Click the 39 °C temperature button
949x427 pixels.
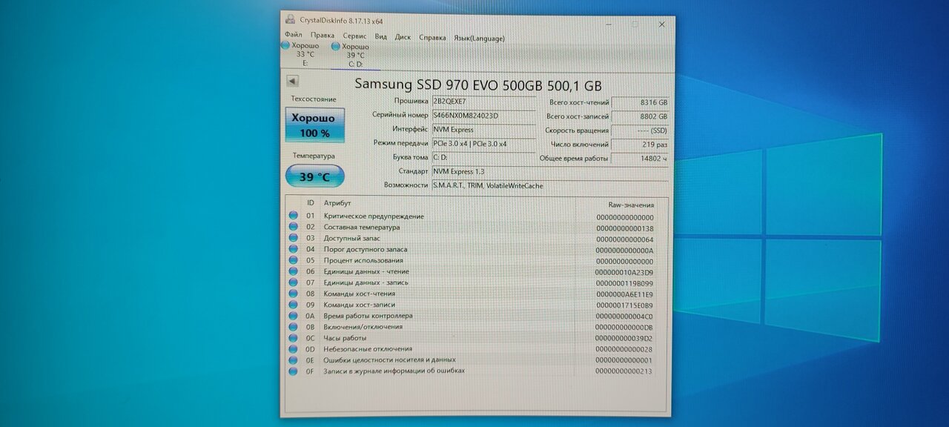click(x=314, y=176)
